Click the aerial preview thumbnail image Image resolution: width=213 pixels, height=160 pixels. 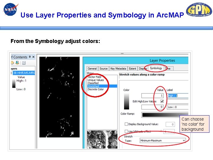(x=102, y=140)
